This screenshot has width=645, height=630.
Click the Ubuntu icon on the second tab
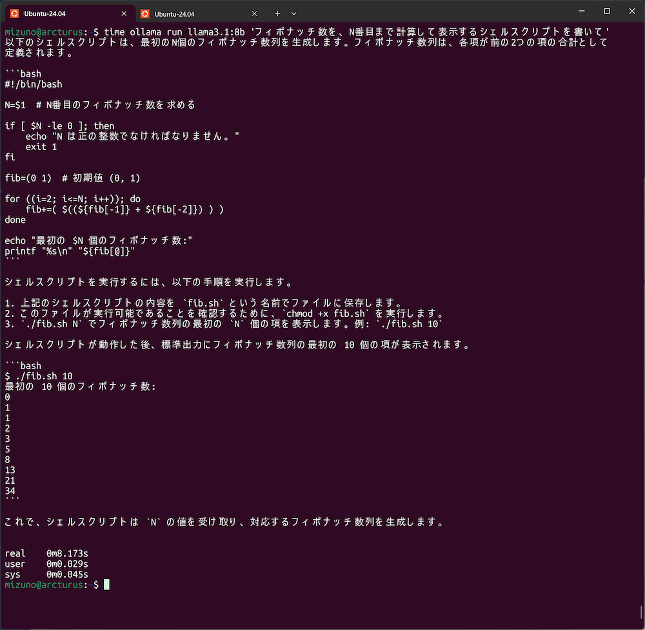(x=144, y=14)
